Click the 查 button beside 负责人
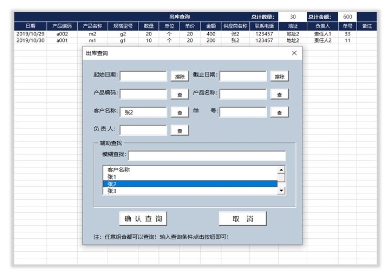 click(180, 130)
